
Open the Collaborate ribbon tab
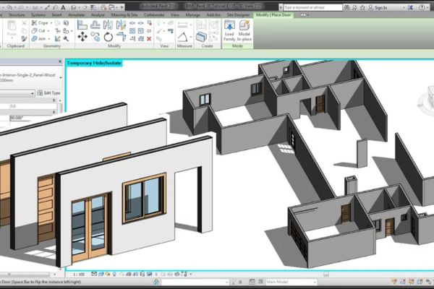point(154,15)
